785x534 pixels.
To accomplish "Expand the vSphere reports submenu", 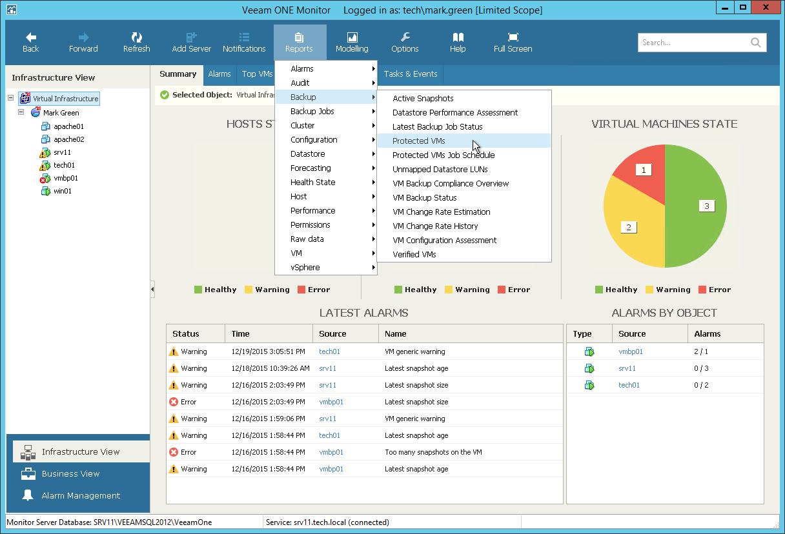I will [x=326, y=268].
